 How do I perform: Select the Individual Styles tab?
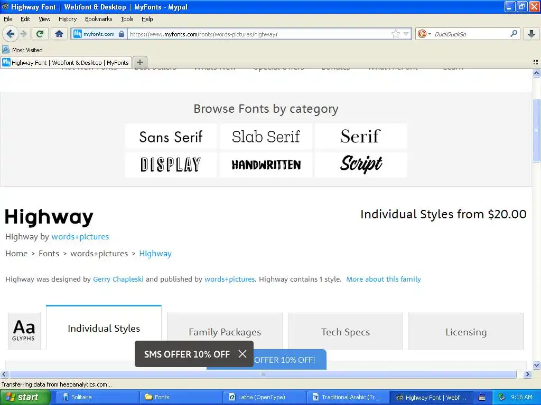[104, 328]
